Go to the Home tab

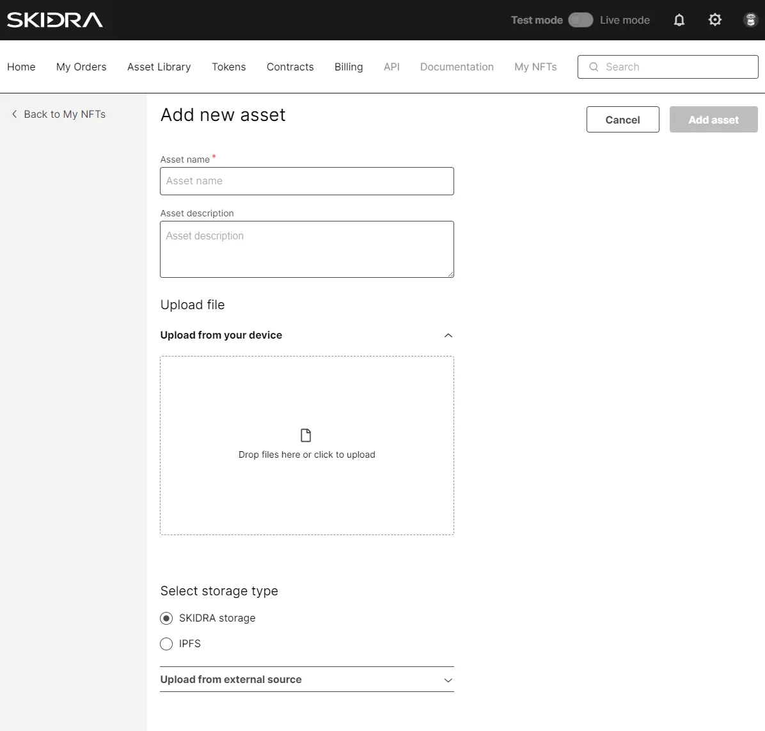22,67
